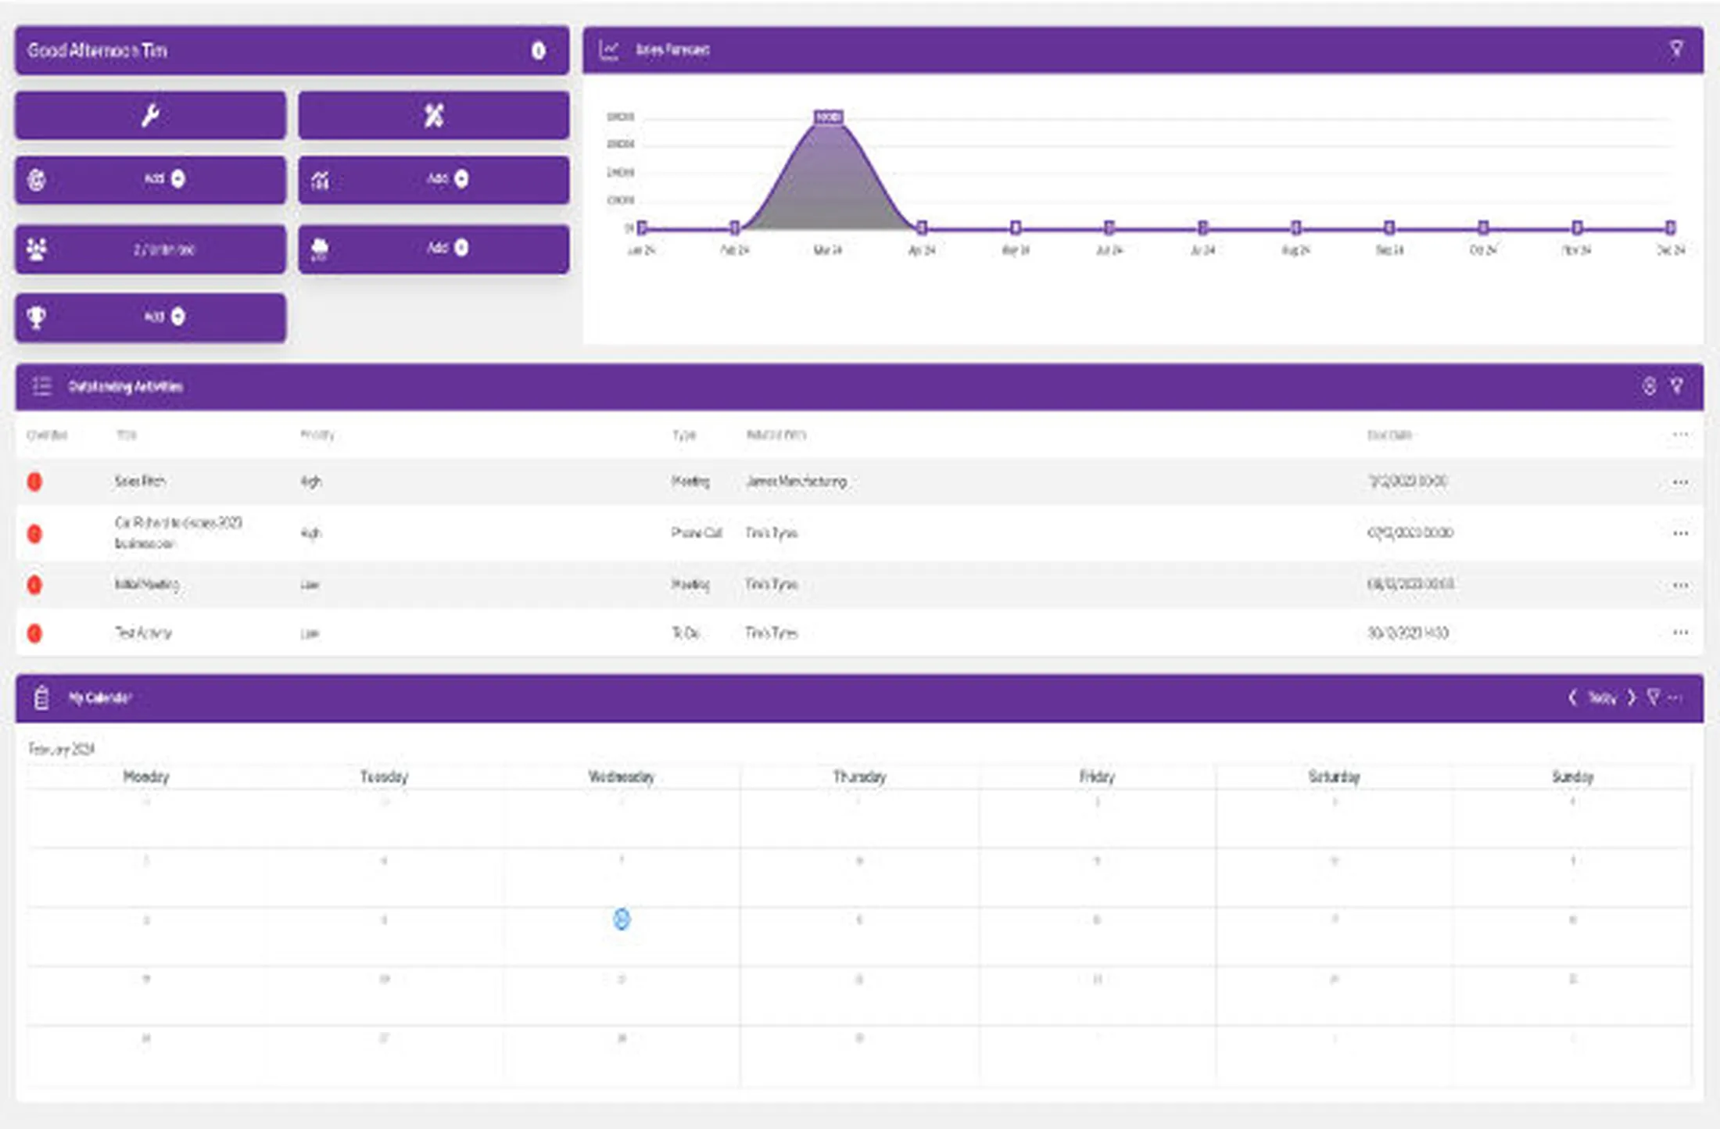Toggle the red status circle for Test Activity
The height and width of the screenshot is (1129, 1720).
pos(34,633)
